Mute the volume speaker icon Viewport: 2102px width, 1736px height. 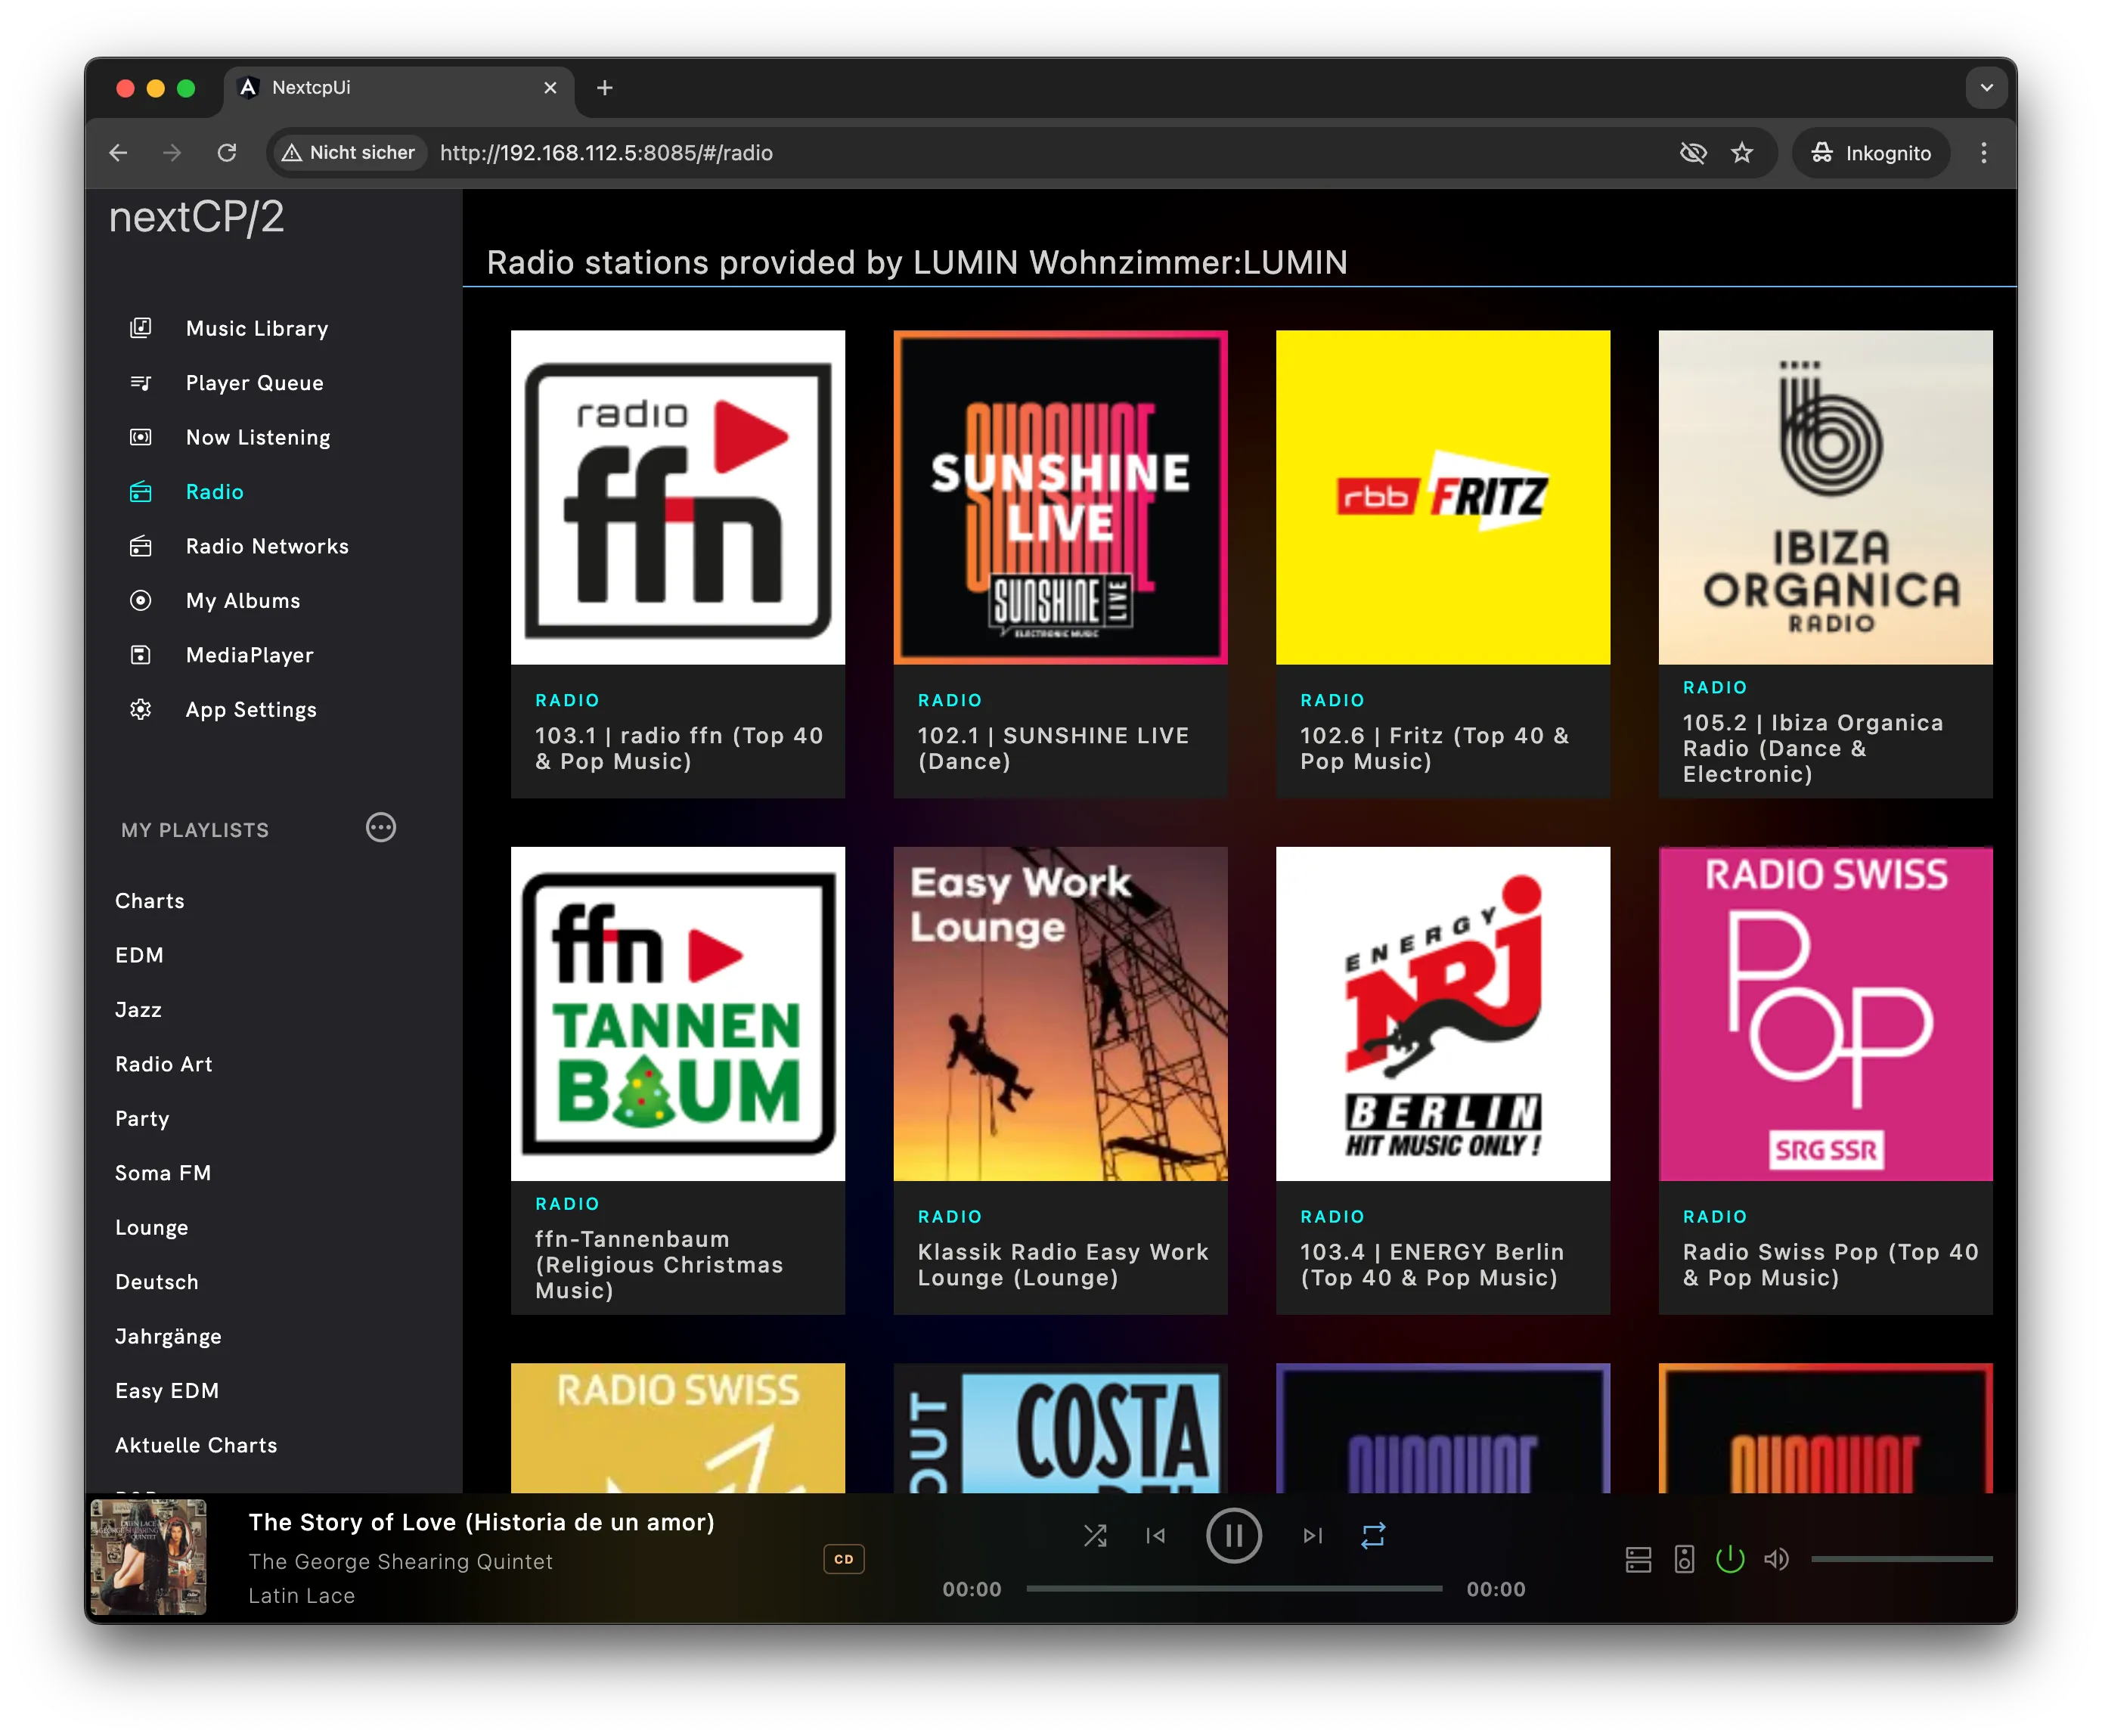coord(1776,1559)
